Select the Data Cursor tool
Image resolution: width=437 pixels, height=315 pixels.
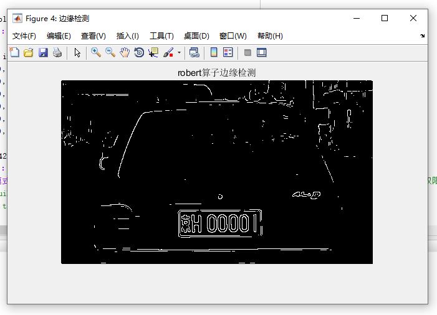point(153,52)
